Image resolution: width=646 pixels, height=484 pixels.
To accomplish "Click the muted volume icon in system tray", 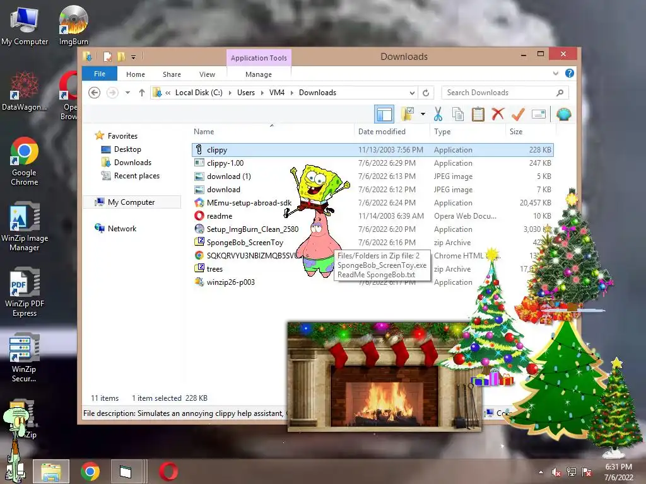I will pyautogui.click(x=556, y=472).
